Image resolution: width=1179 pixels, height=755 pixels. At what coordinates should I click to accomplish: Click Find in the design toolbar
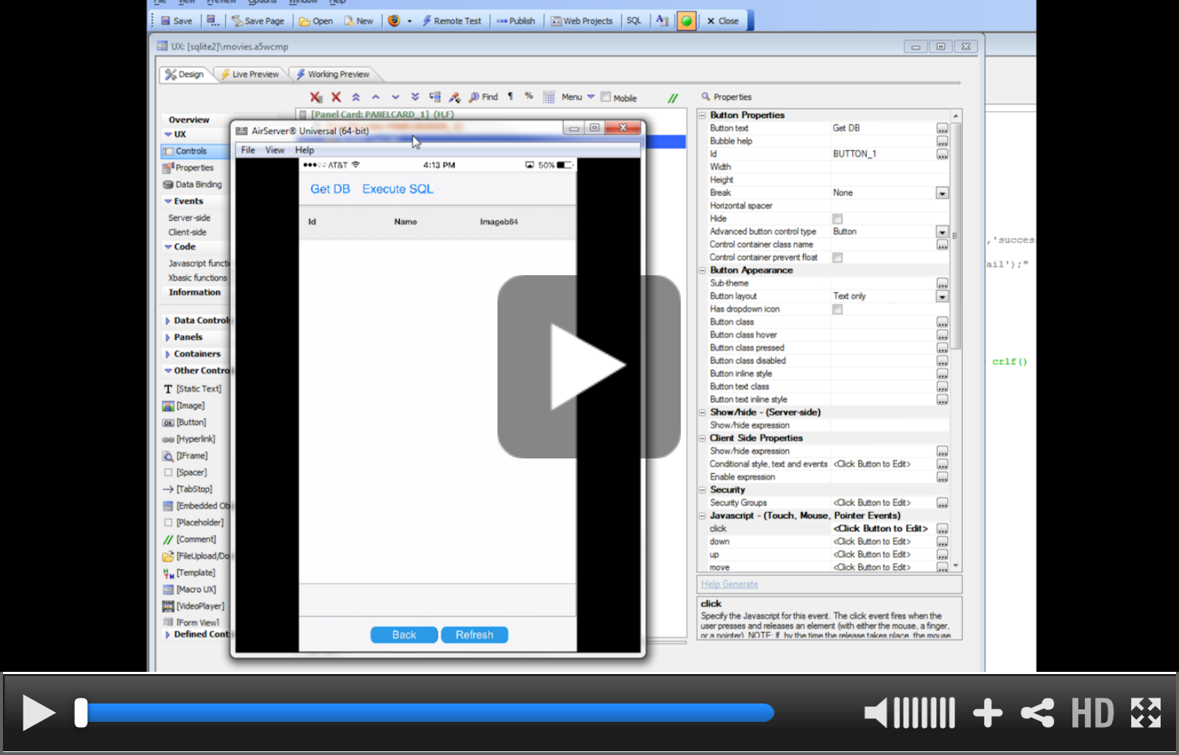[x=484, y=97]
